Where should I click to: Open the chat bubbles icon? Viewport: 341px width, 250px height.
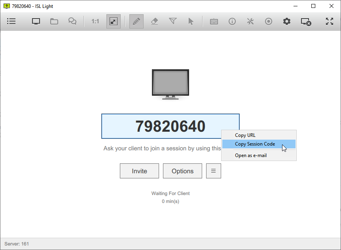[72, 21]
